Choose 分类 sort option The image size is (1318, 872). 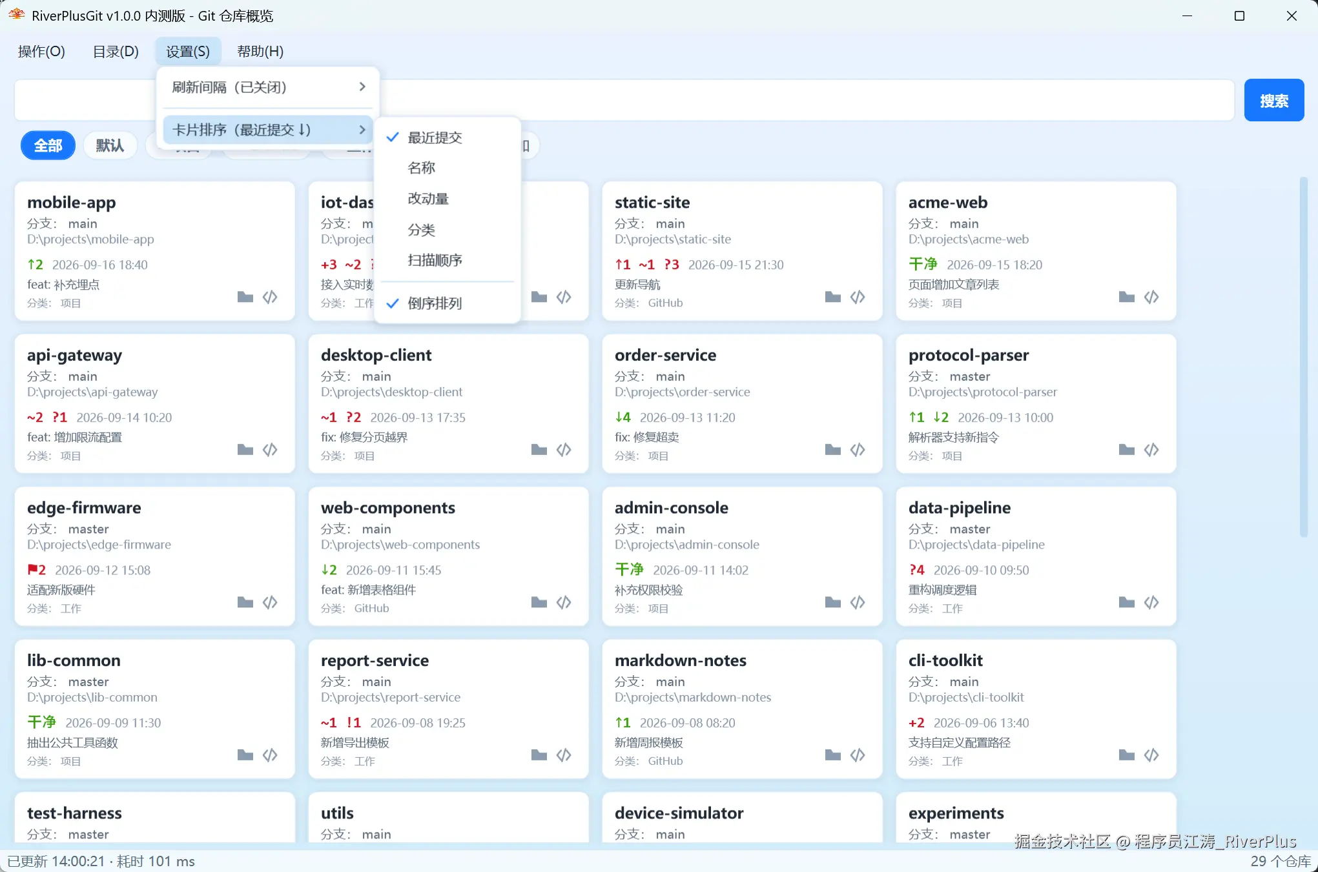[447, 230]
